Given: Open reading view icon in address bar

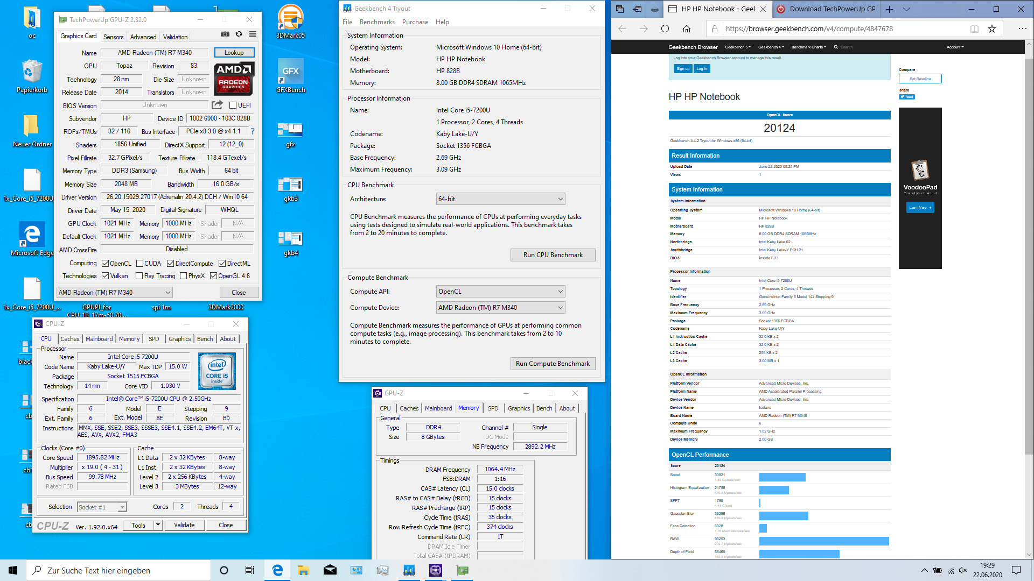Looking at the screenshot, I should point(974,29).
